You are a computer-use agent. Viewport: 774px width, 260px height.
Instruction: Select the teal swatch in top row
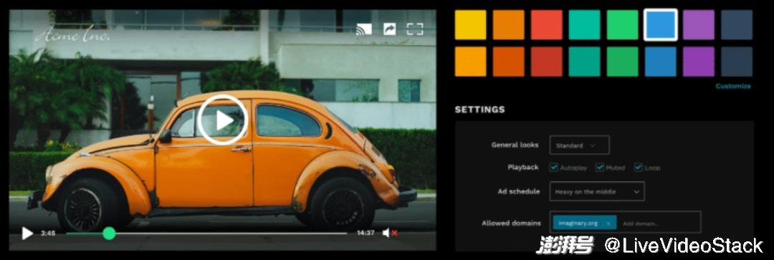pyautogui.click(x=585, y=24)
